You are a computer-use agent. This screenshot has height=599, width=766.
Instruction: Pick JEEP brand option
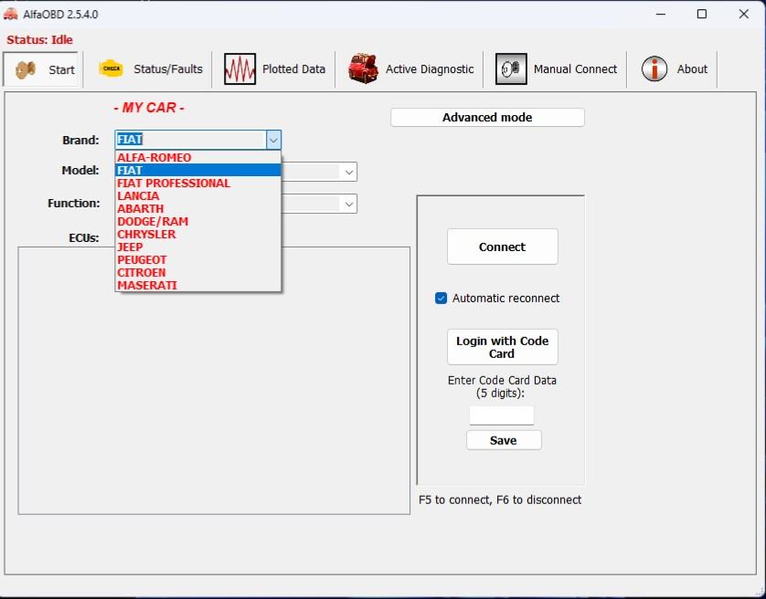pyautogui.click(x=197, y=247)
